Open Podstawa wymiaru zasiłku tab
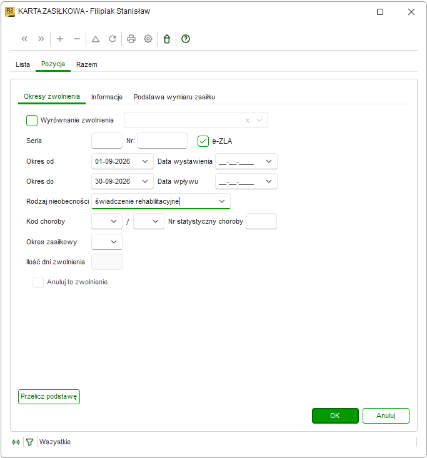This screenshot has width=427, height=458. pyautogui.click(x=174, y=97)
